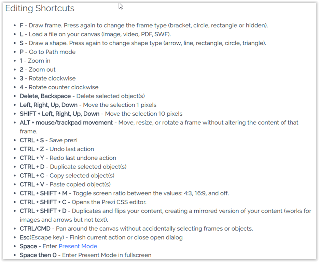Click the '3 - Rotate clockwise' line
Viewport: 319px width, 262px height.
point(47,78)
